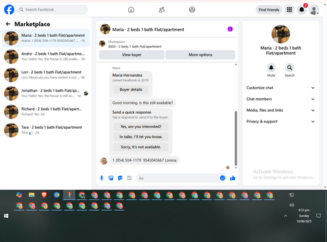Screen dimensions: 327x242
Task: Open Brave browser from the taskbar
Action: pyautogui.click(x=44, y=195)
